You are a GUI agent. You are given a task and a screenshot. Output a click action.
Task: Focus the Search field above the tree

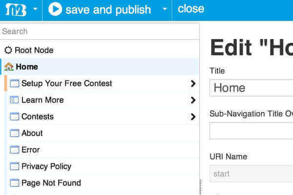[100, 31]
